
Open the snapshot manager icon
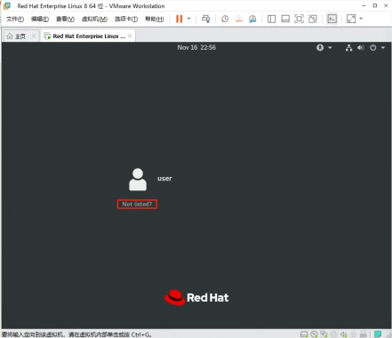click(252, 19)
